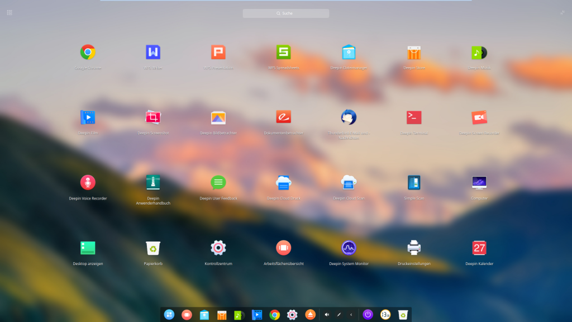Screen dimensions: 572x322
Task: Open Kontrollzentrum settings
Action: click(x=218, y=248)
